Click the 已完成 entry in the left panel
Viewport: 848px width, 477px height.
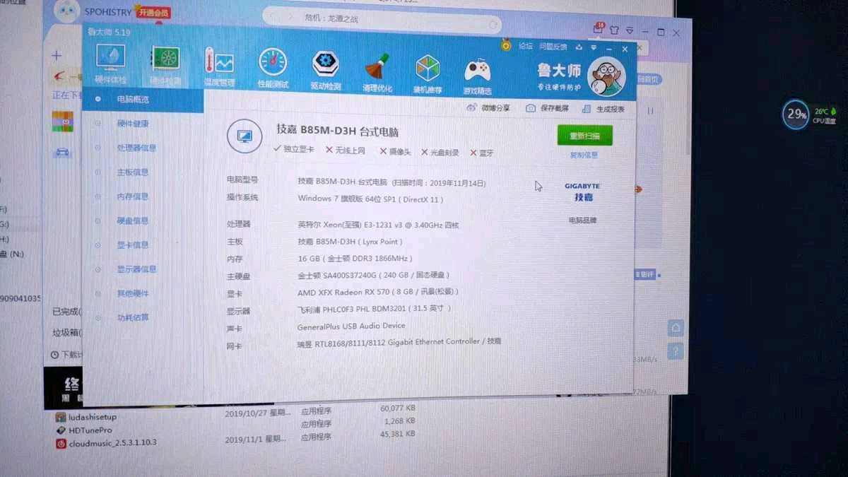[67, 312]
